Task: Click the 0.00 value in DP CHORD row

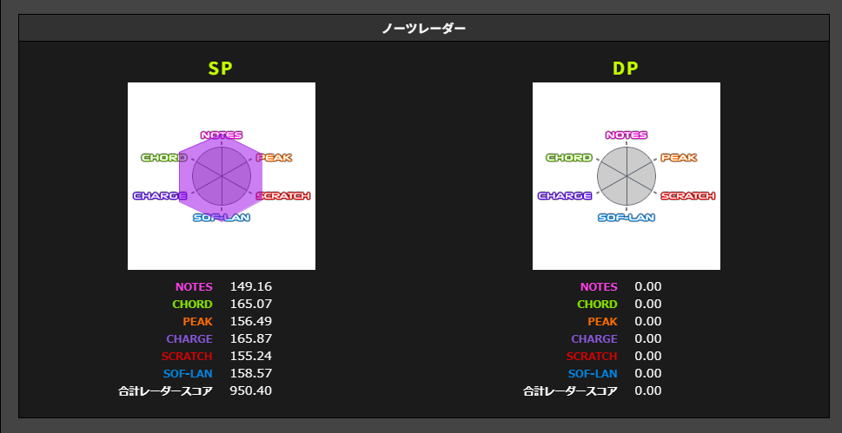Action: pyautogui.click(x=648, y=305)
